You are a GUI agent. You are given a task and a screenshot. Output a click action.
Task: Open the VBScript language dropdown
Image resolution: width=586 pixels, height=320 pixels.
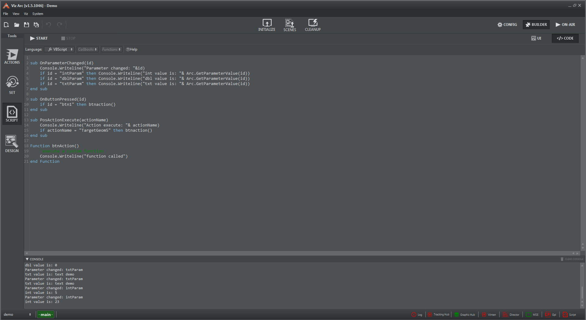60,49
